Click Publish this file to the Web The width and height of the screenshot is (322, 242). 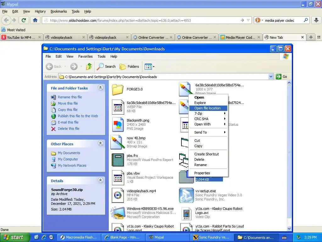click(78, 116)
